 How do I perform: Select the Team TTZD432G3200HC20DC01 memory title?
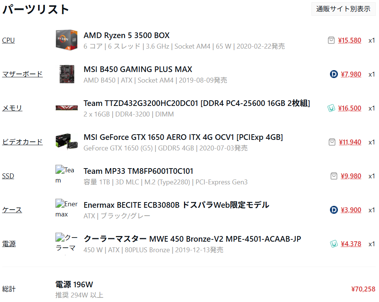click(197, 103)
